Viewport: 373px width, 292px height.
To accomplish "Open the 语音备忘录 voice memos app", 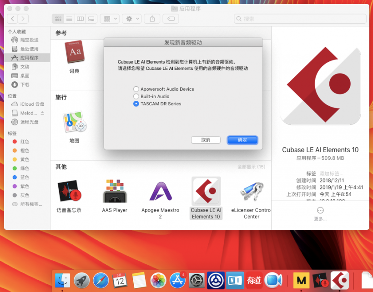I will [69, 191].
